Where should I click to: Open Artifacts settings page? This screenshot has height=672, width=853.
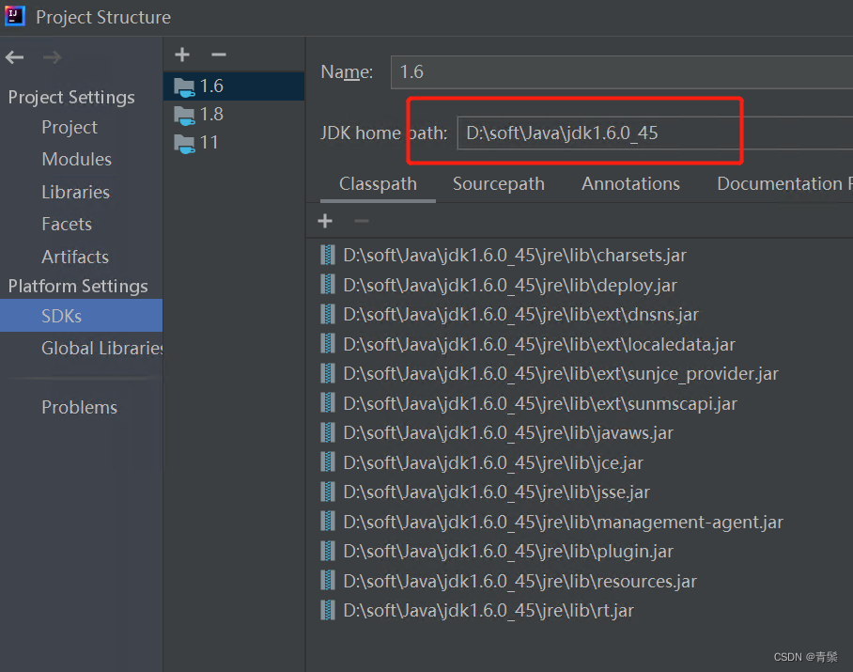pyautogui.click(x=75, y=257)
